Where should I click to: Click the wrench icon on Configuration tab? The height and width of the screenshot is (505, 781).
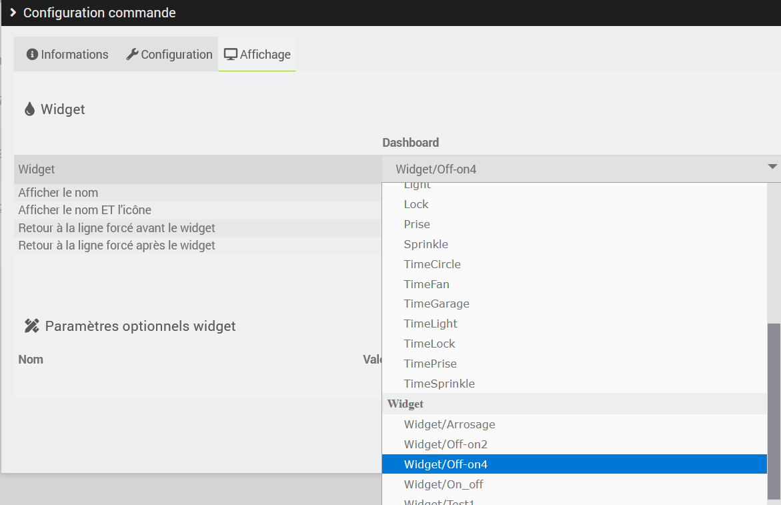click(132, 55)
